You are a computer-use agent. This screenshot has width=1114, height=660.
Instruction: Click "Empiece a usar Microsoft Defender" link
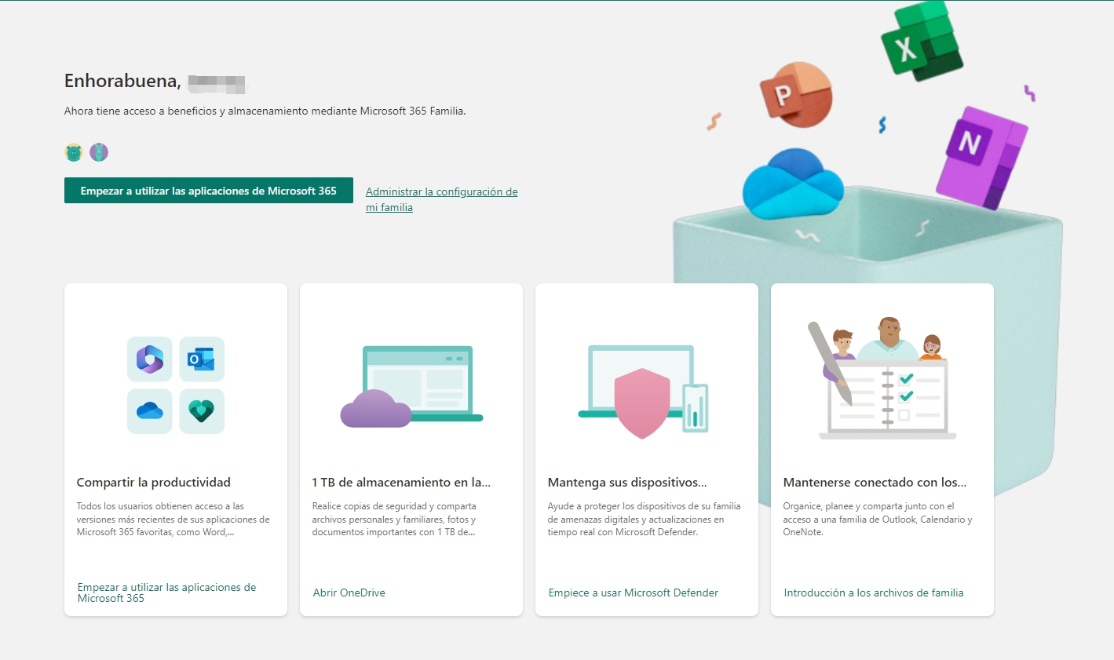point(634,593)
